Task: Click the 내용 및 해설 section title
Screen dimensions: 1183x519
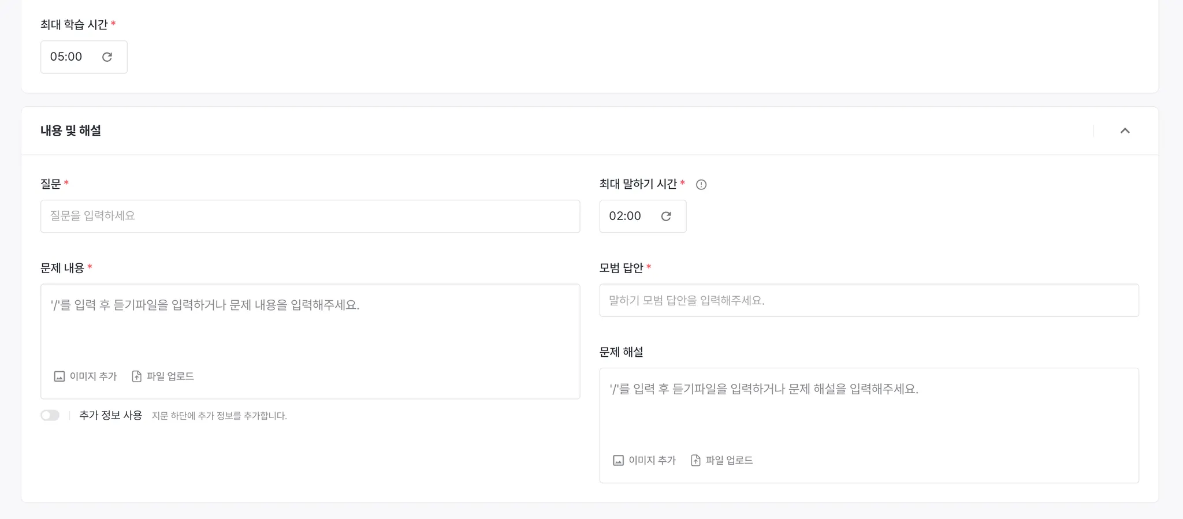Action: point(70,130)
